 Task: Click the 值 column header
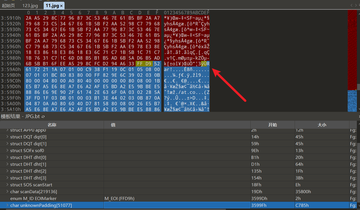click(x=177, y=125)
